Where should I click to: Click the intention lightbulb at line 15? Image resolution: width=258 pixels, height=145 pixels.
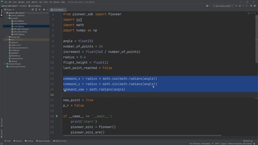tap(65, 91)
